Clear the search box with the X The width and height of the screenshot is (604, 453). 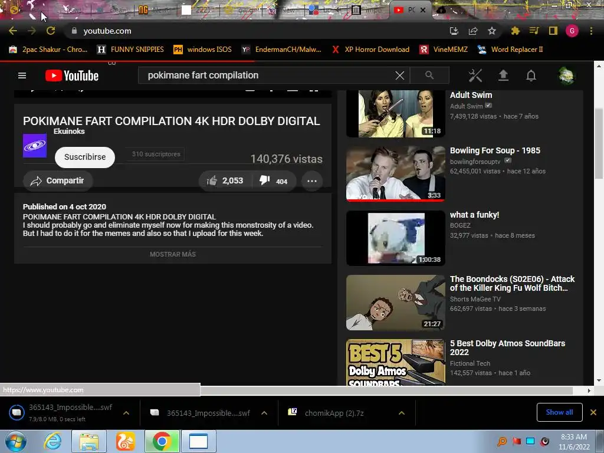click(400, 75)
